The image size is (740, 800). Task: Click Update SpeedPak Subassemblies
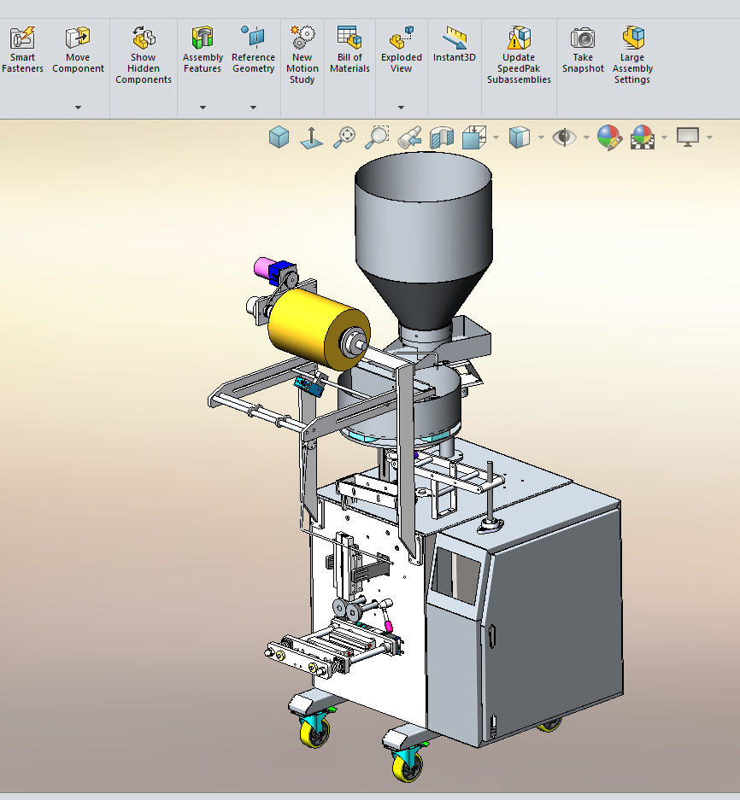[519, 55]
